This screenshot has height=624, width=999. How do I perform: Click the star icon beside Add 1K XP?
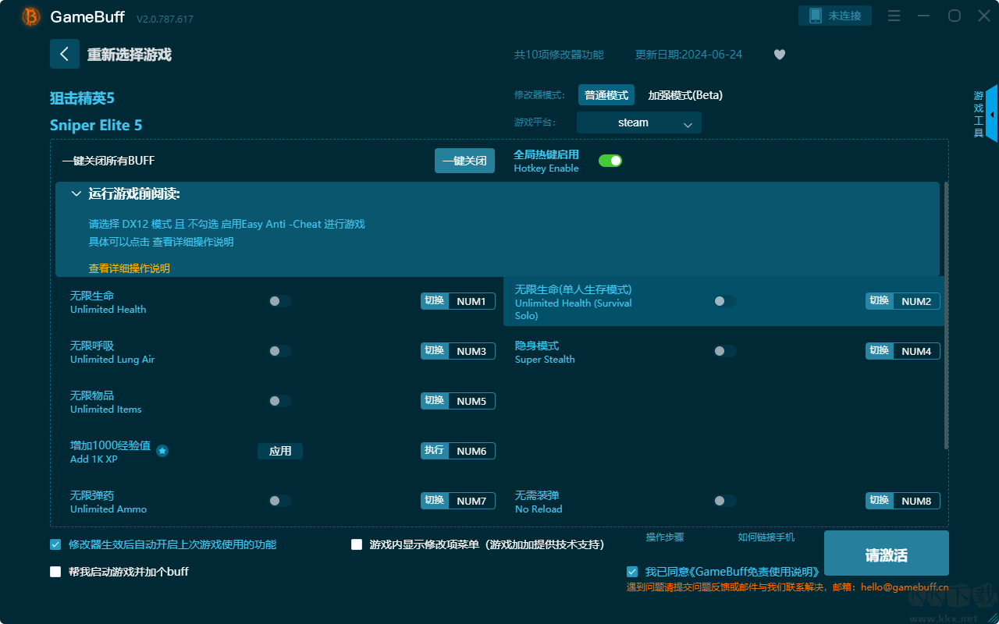click(162, 451)
